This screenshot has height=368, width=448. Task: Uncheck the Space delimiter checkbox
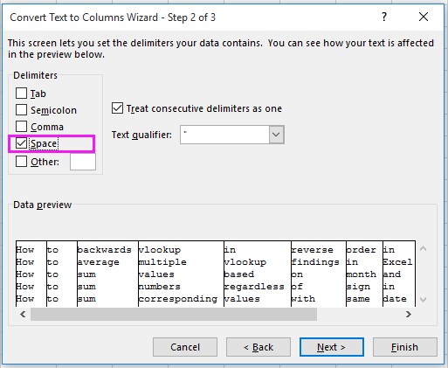(21, 143)
